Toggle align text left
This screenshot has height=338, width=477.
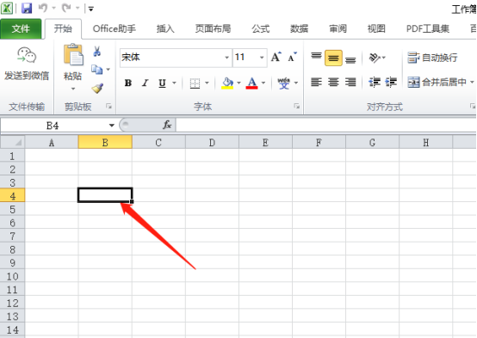[x=316, y=82]
